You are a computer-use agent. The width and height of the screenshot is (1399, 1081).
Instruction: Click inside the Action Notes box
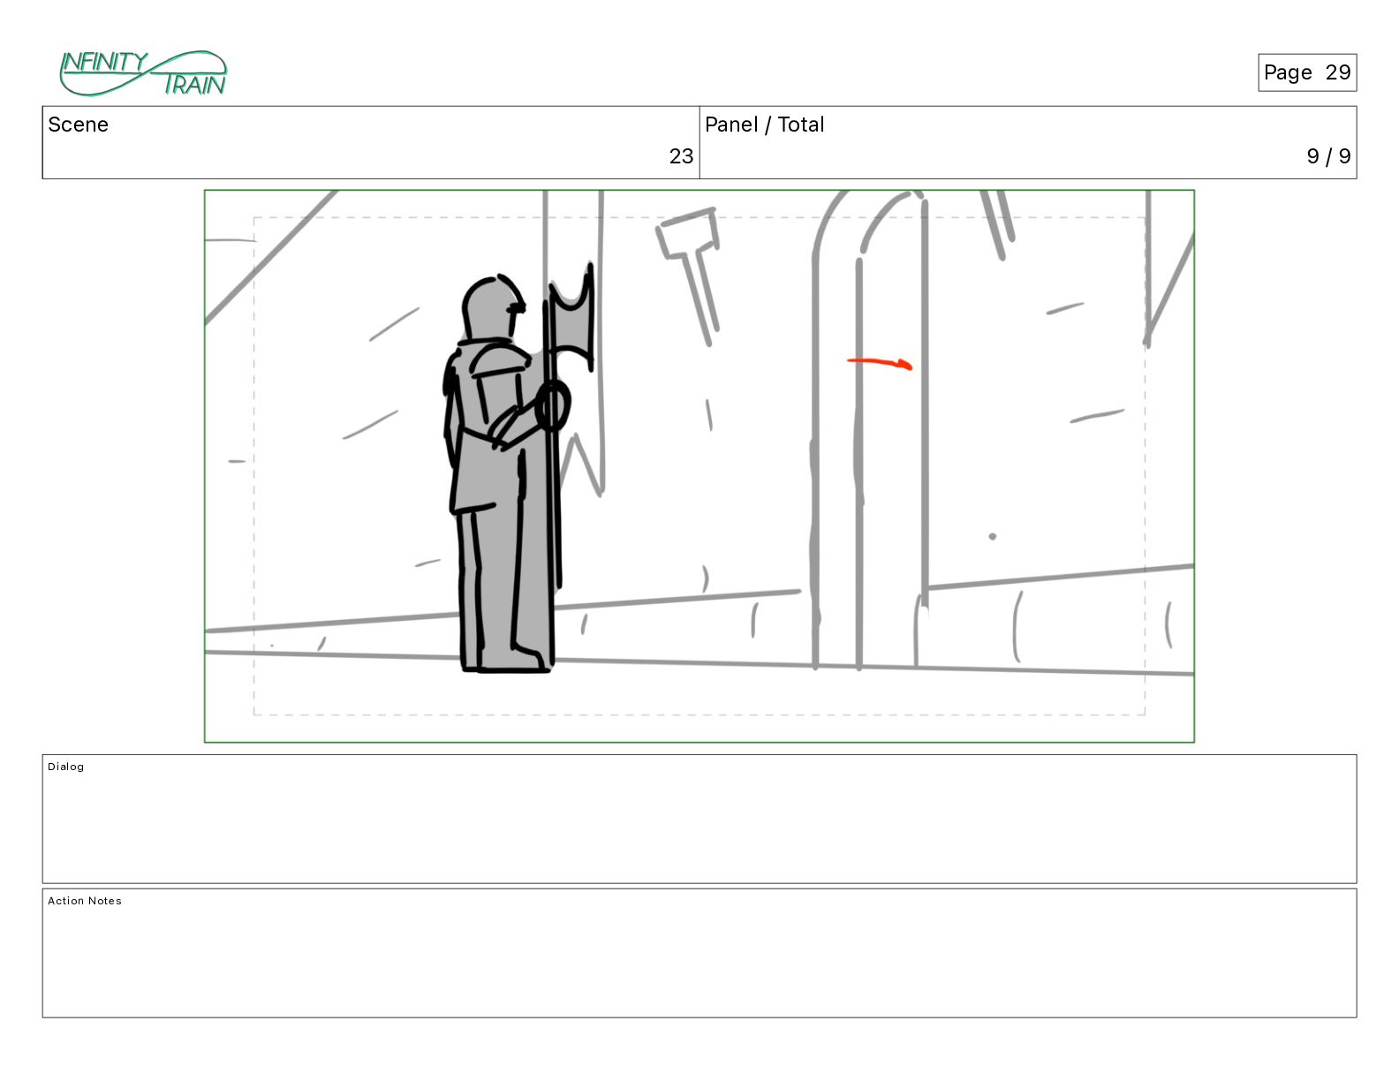tap(699, 953)
